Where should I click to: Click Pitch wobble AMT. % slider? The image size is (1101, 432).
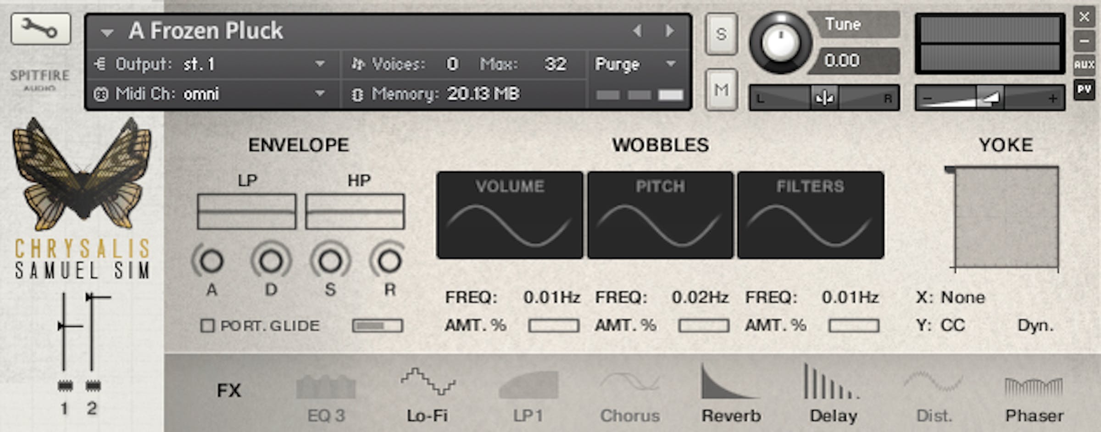click(704, 326)
